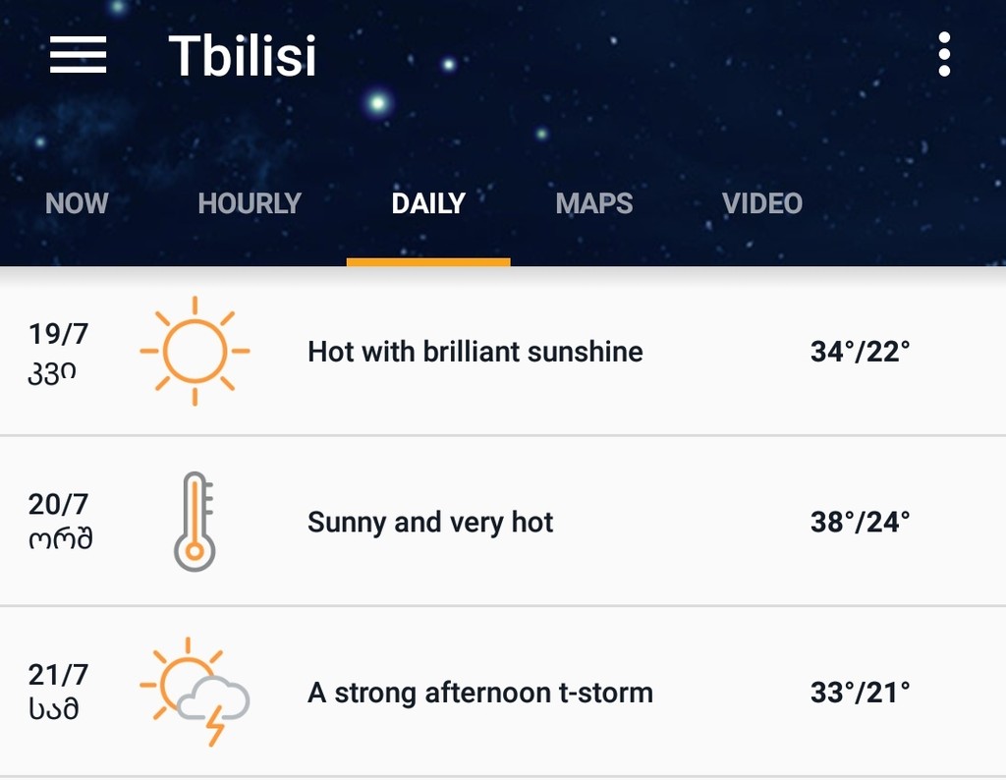Select the 33°/21° temperature reading
Image resolution: width=1006 pixels, height=780 pixels.
click(860, 693)
